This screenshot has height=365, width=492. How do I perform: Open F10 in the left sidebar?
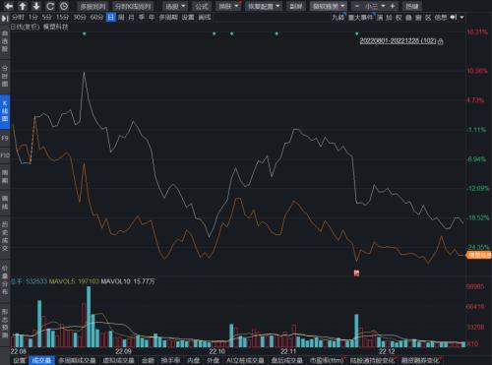pos(5,154)
